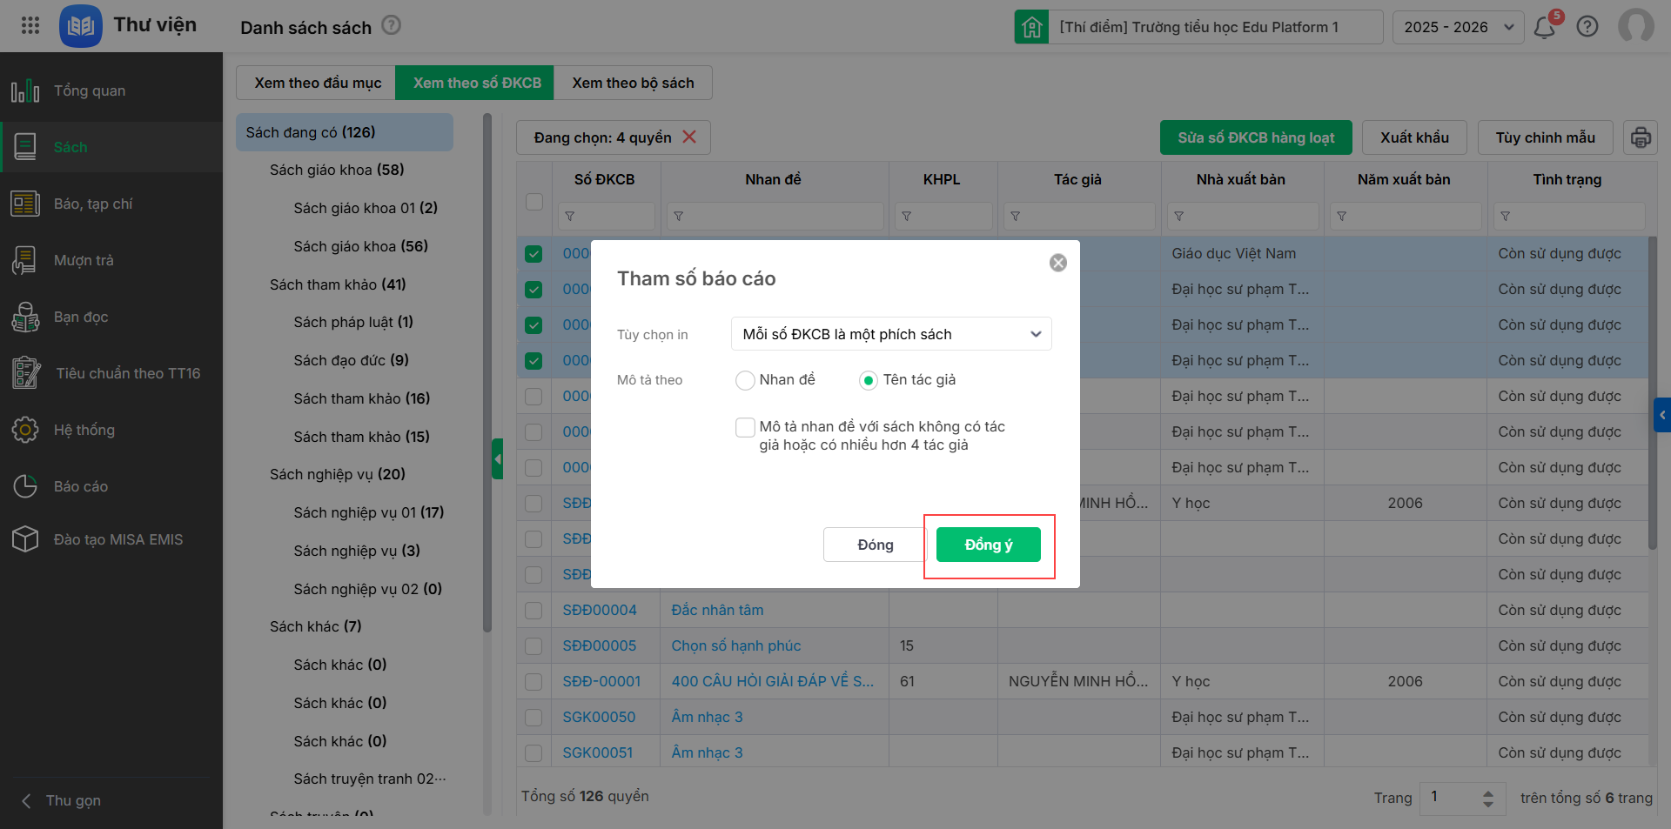Click the Trang page number field
Viewport: 1671px width, 829px height.
point(1449,797)
